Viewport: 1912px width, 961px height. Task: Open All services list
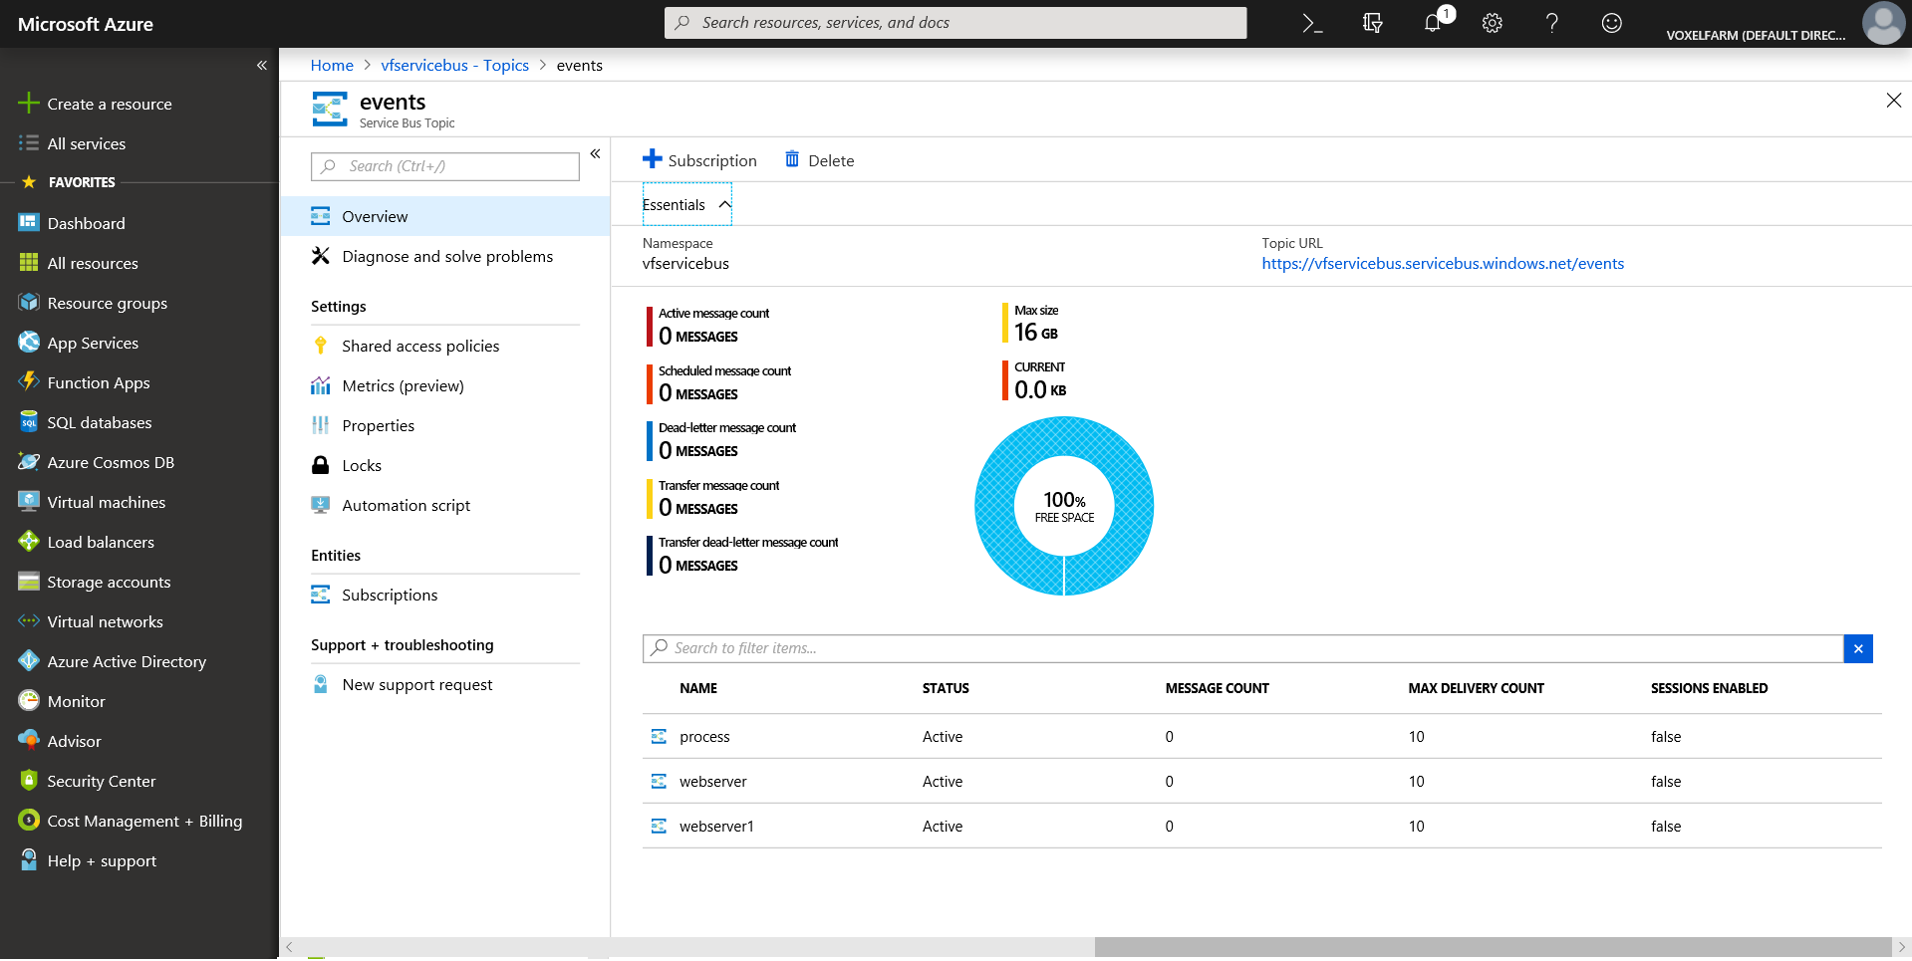(x=87, y=143)
